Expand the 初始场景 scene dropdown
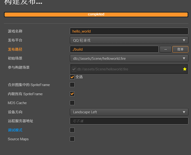The image size is (191, 155). tap(129, 58)
